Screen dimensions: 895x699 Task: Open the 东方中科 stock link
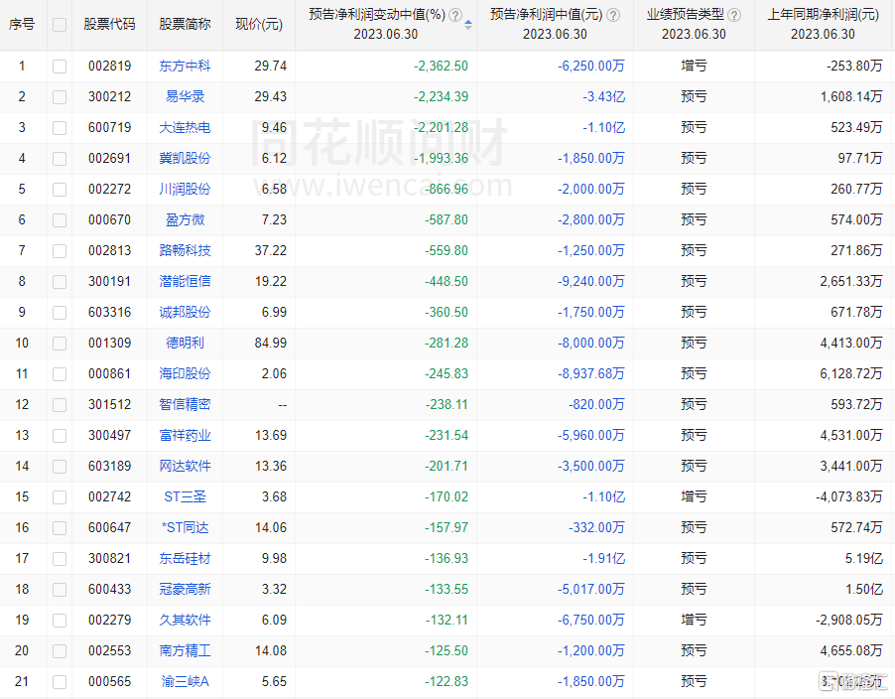pos(185,66)
